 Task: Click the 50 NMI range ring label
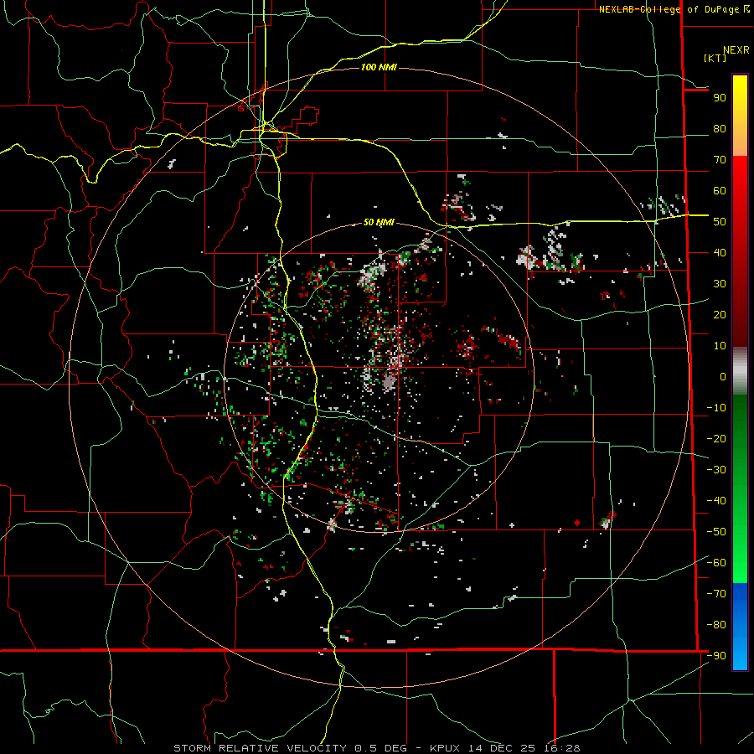[x=379, y=222]
